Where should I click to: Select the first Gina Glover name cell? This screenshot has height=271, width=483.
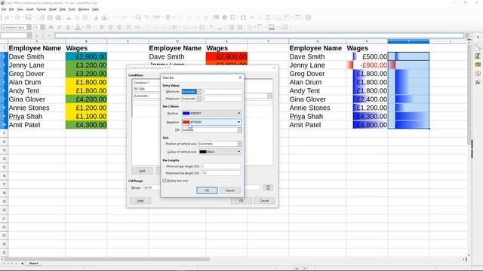(x=37, y=99)
